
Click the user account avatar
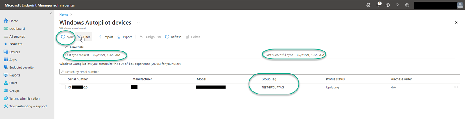tap(460, 5)
